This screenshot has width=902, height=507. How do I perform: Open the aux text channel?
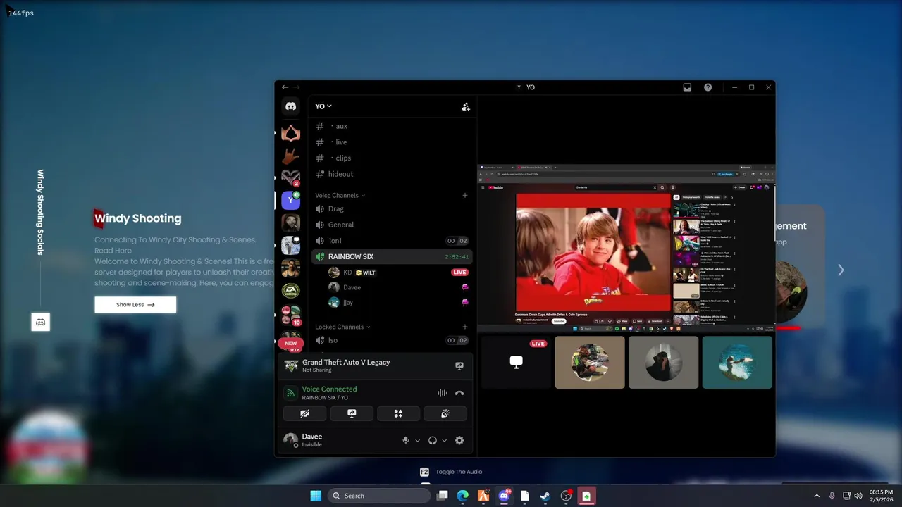coord(392,126)
